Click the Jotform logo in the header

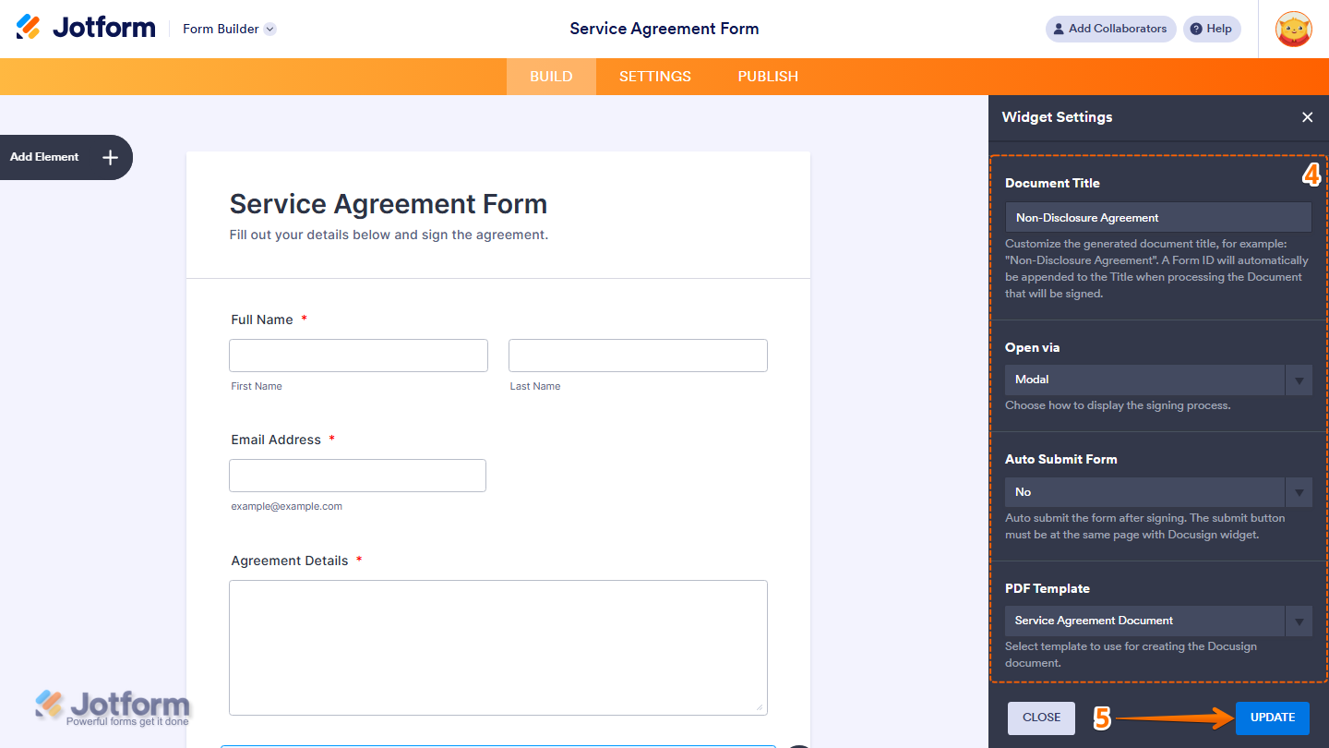click(x=85, y=26)
